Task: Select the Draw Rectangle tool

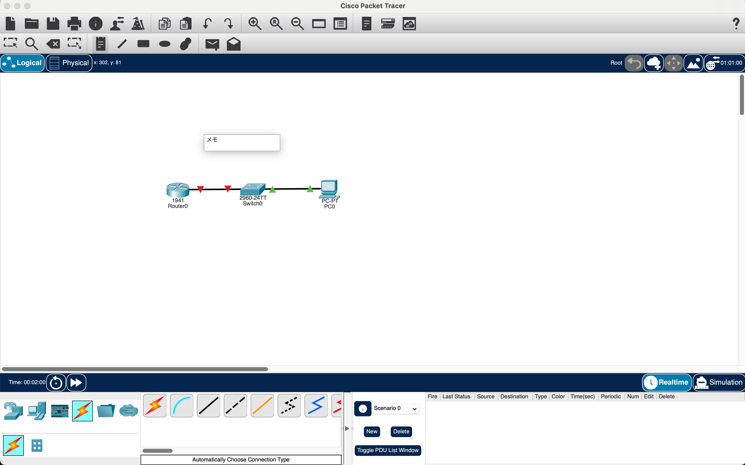Action: click(143, 43)
